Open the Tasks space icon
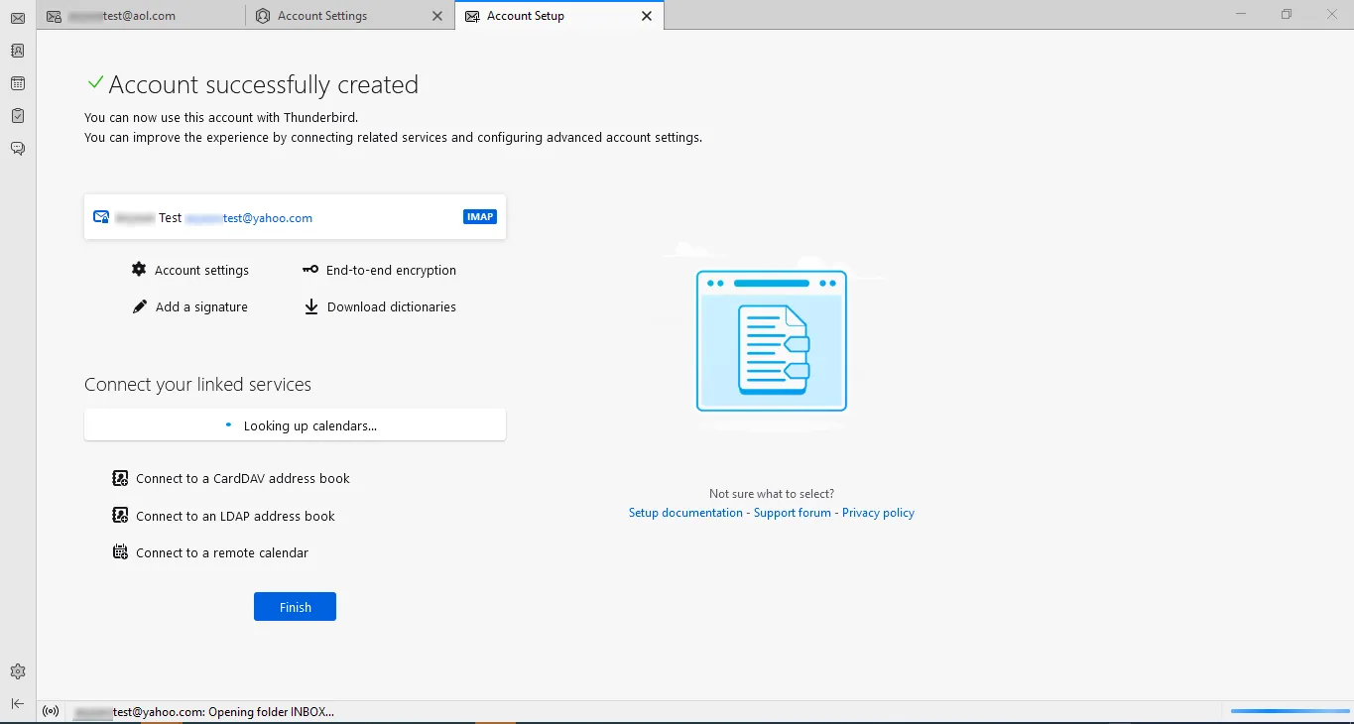This screenshot has height=724, width=1354. 18,116
